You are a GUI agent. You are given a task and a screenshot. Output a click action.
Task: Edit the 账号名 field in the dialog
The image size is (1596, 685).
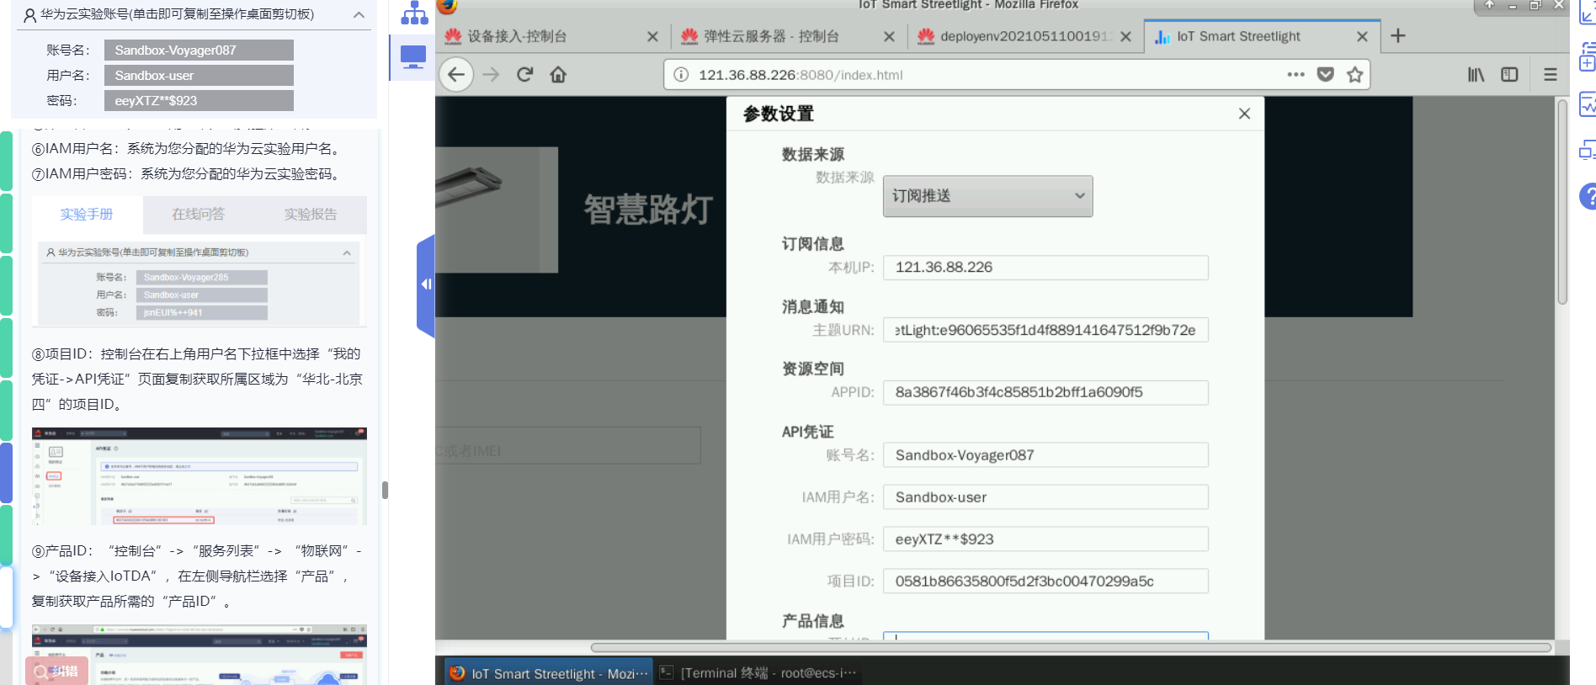click(x=1045, y=455)
